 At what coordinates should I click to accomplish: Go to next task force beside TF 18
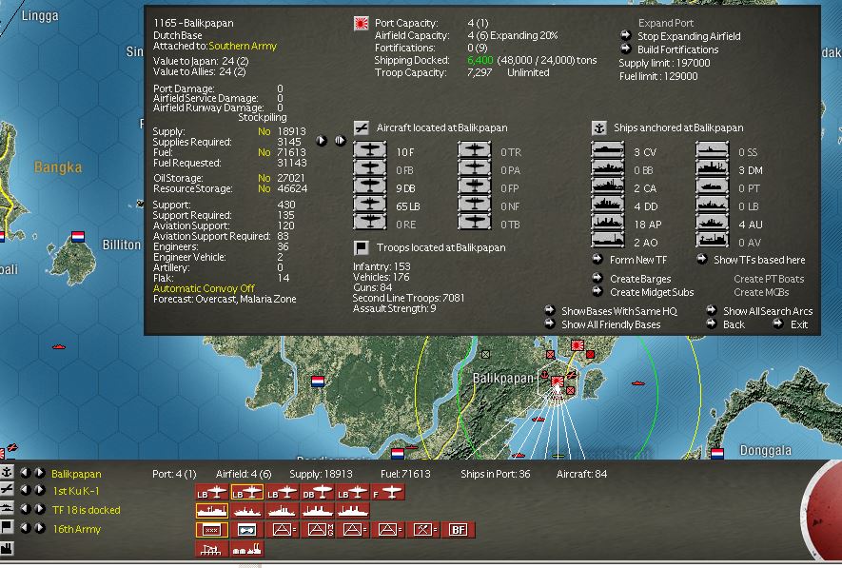pos(40,509)
